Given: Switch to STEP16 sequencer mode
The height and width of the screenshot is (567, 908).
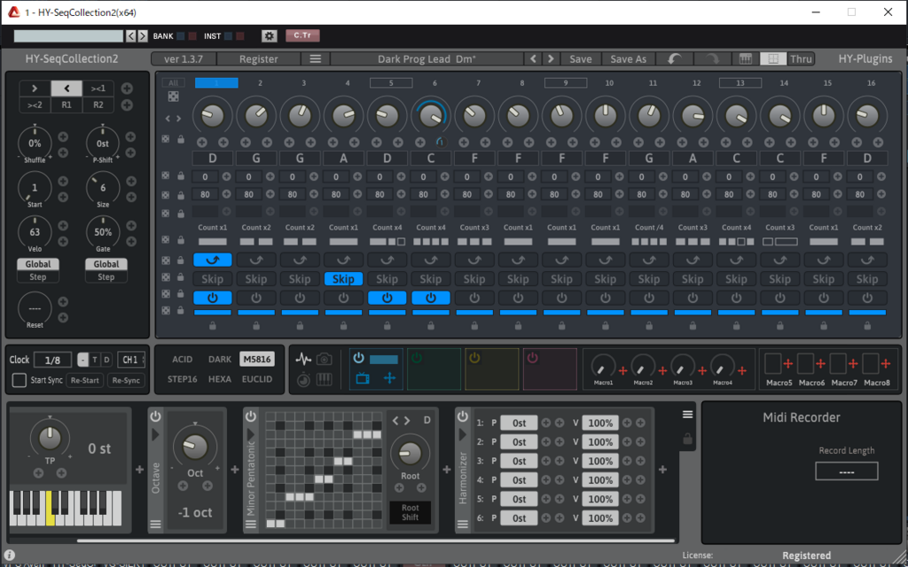Looking at the screenshot, I should click(x=182, y=379).
